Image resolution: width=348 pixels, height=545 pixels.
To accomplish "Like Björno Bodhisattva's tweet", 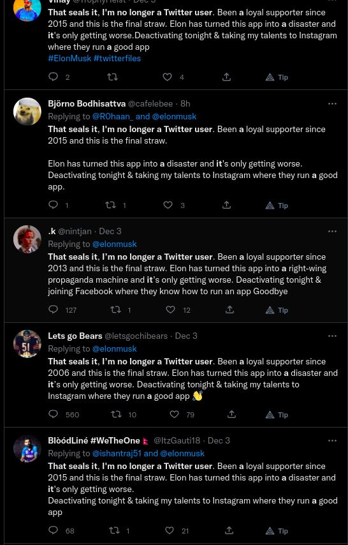I will [x=168, y=205].
